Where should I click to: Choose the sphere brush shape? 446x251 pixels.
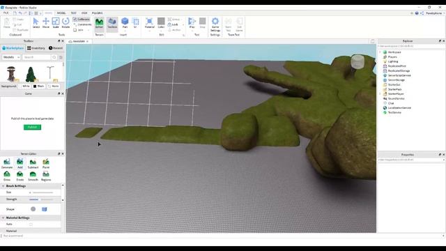coord(33,209)
